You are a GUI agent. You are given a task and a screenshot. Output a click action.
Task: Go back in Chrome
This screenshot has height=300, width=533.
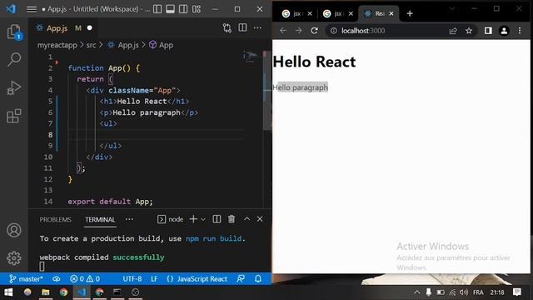pos(283,31)
